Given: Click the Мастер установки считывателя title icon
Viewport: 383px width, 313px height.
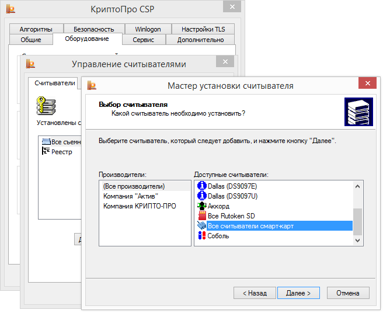Looking at the screenshot, I should pyautogui.click(x=92, y=85).
